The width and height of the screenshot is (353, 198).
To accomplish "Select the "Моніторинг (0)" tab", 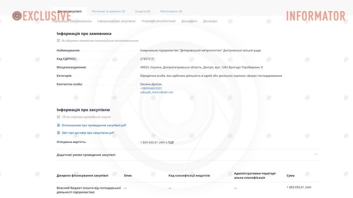I will [x=171, y=11].
